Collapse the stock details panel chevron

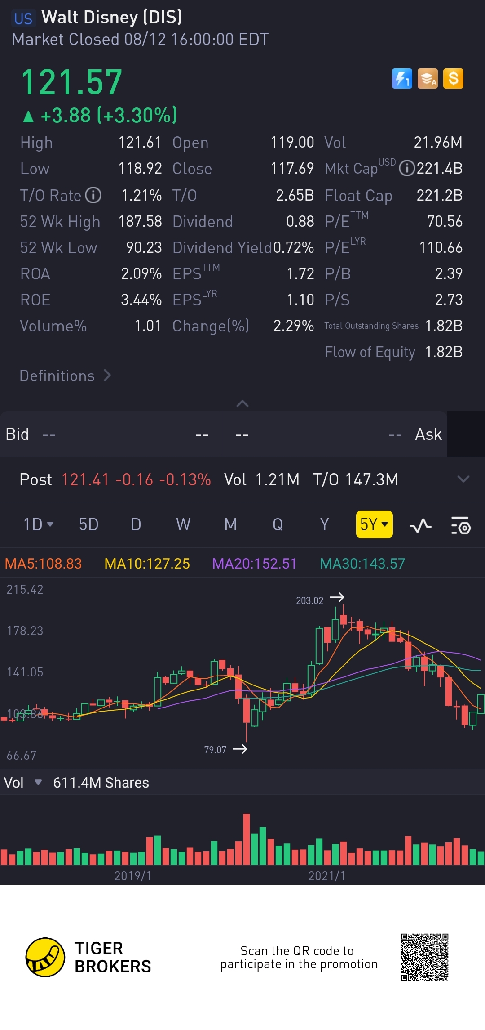pyautogui.click(x=242, y=403)
